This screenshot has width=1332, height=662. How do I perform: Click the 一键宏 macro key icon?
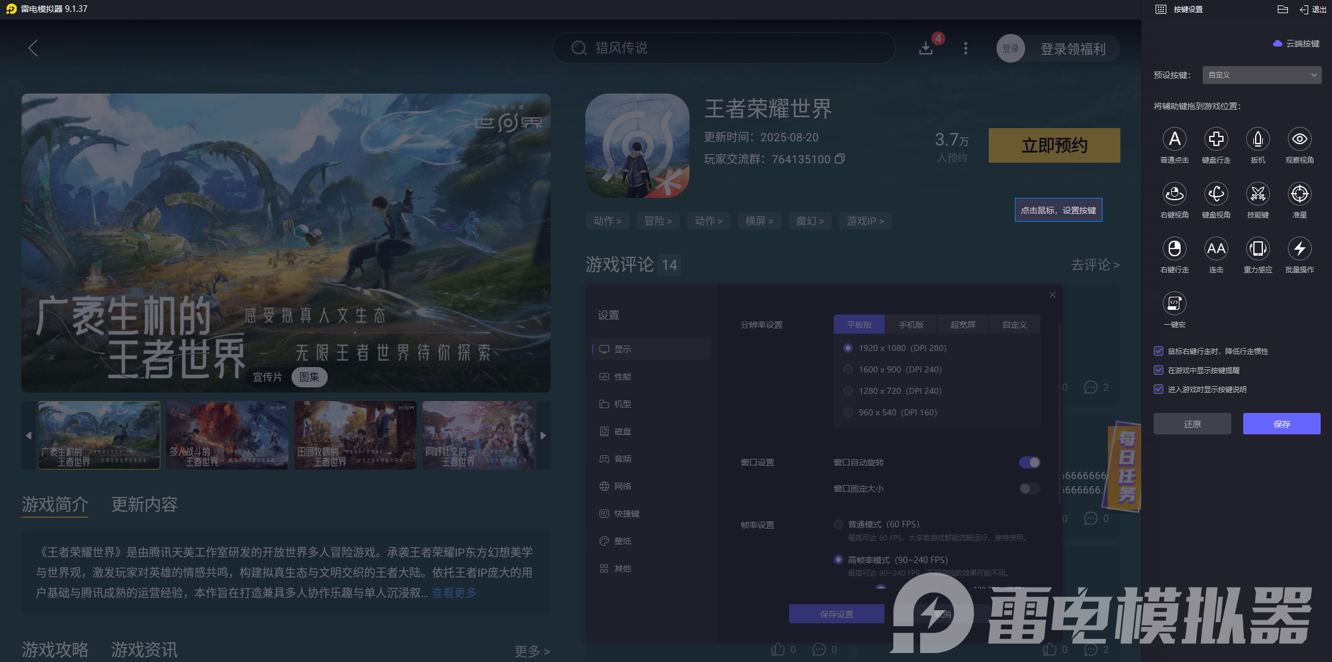coord(1175,304)
